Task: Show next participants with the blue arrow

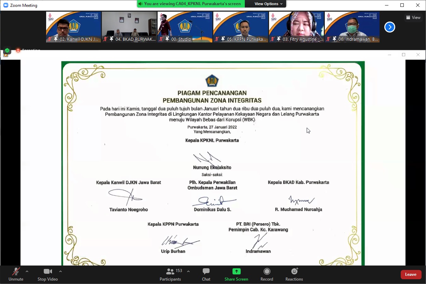Action: click(x=389, y=27)
